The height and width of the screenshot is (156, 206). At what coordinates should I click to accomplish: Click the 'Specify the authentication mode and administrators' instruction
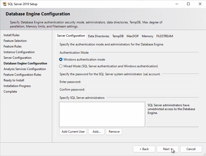click(x=112, y=44)
